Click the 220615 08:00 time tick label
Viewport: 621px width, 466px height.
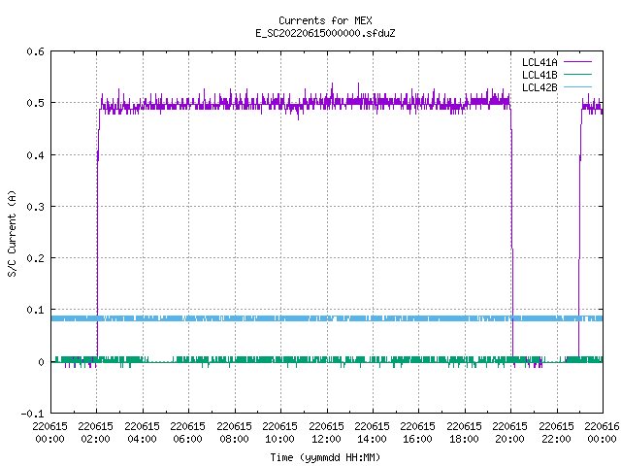pos(234,432)
